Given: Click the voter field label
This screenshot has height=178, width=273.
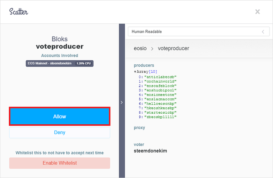Looking at the screenshot, I should point(139,144).
